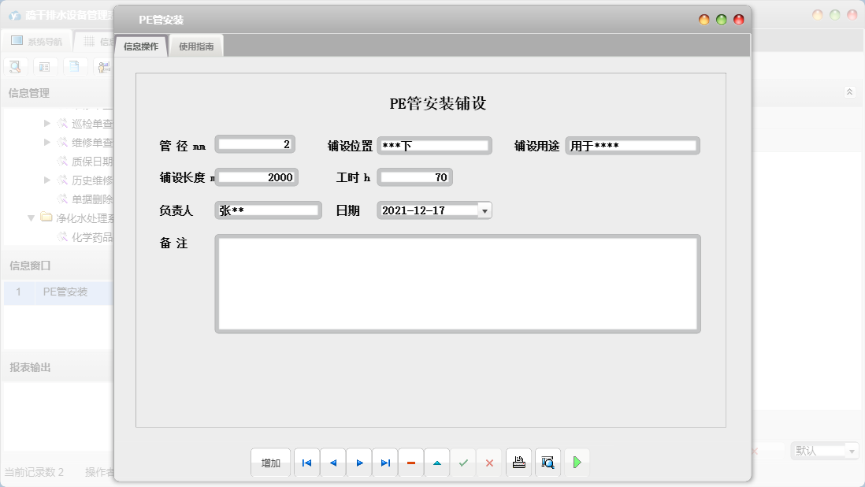865x487 pixels.
Task: Select the magnifier search icon in the toolbar
Action: [14, 66]
